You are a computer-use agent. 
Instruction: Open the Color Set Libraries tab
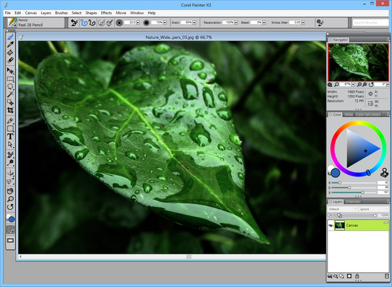point(369,114)
